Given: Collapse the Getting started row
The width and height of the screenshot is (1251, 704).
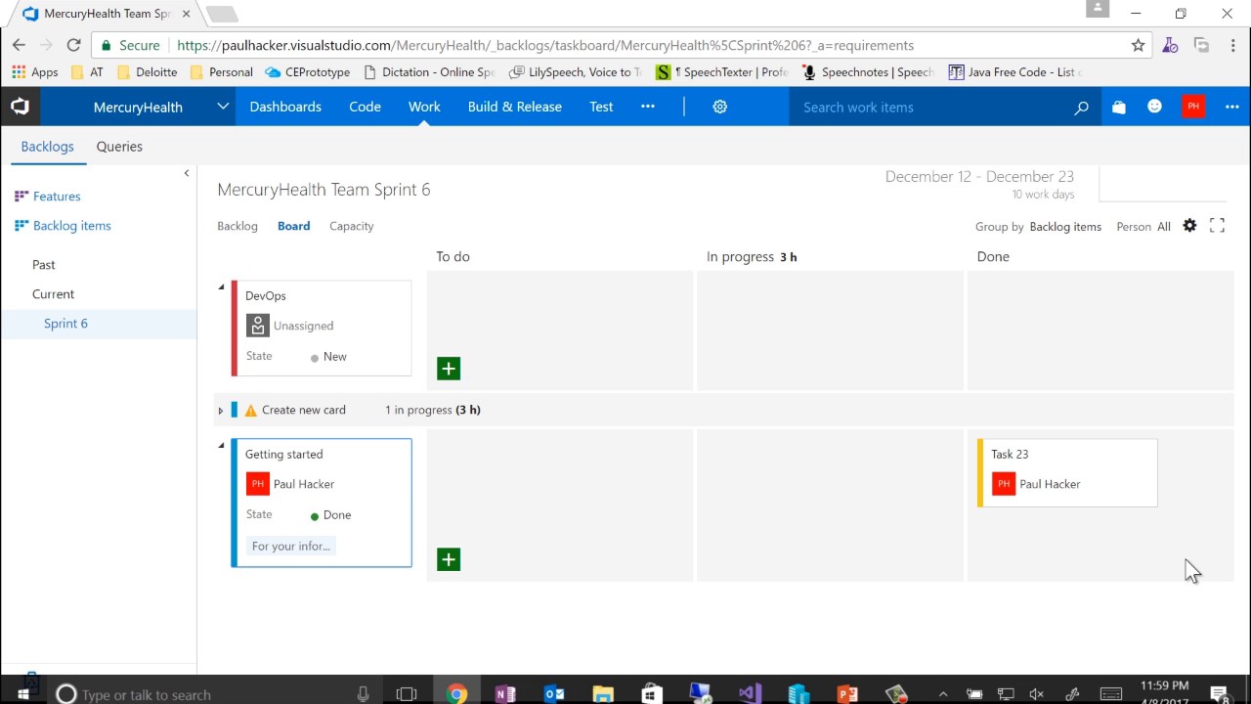Looking at the screenshot, I should (x=221, y=445).
